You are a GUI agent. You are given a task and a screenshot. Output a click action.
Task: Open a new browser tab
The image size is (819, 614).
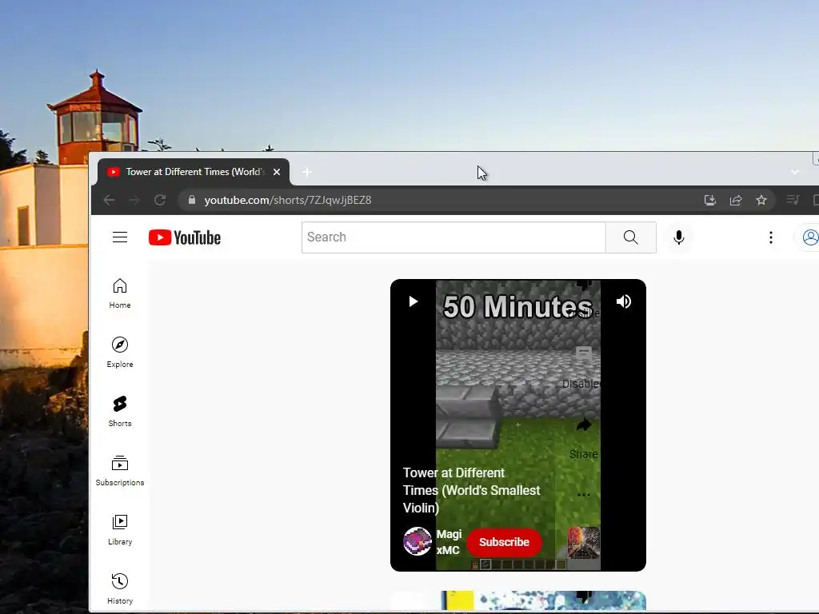coord(306,172)
